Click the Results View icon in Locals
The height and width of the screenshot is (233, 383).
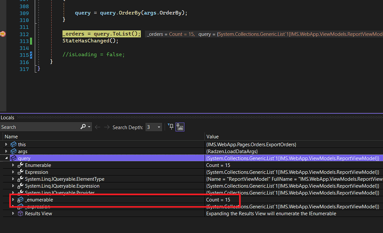tap(20, 214)
